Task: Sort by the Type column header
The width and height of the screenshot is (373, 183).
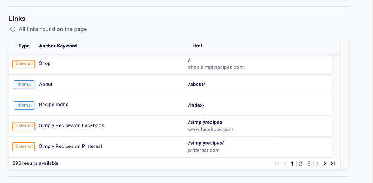Action: (x=24, y=46)
